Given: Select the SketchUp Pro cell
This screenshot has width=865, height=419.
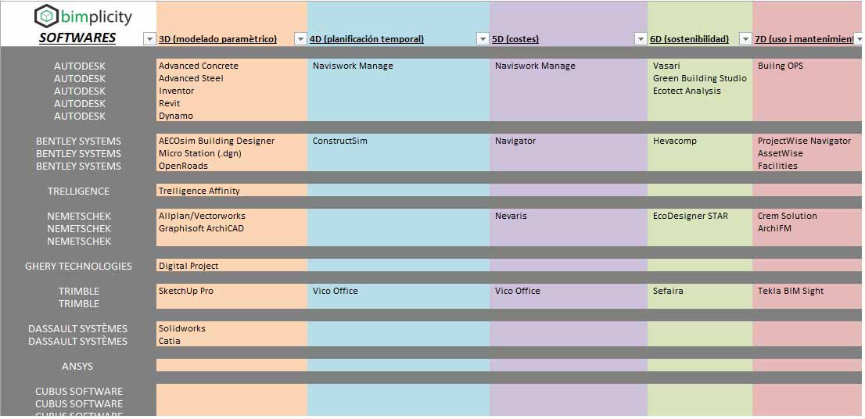Looking at the screenshot, I should [186, 291].
